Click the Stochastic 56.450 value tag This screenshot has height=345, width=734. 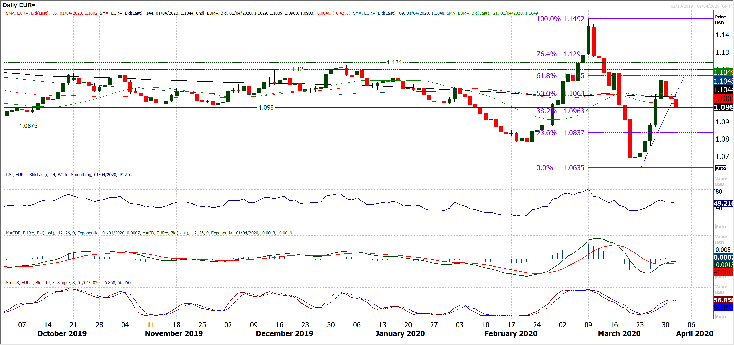coord(723,308)
